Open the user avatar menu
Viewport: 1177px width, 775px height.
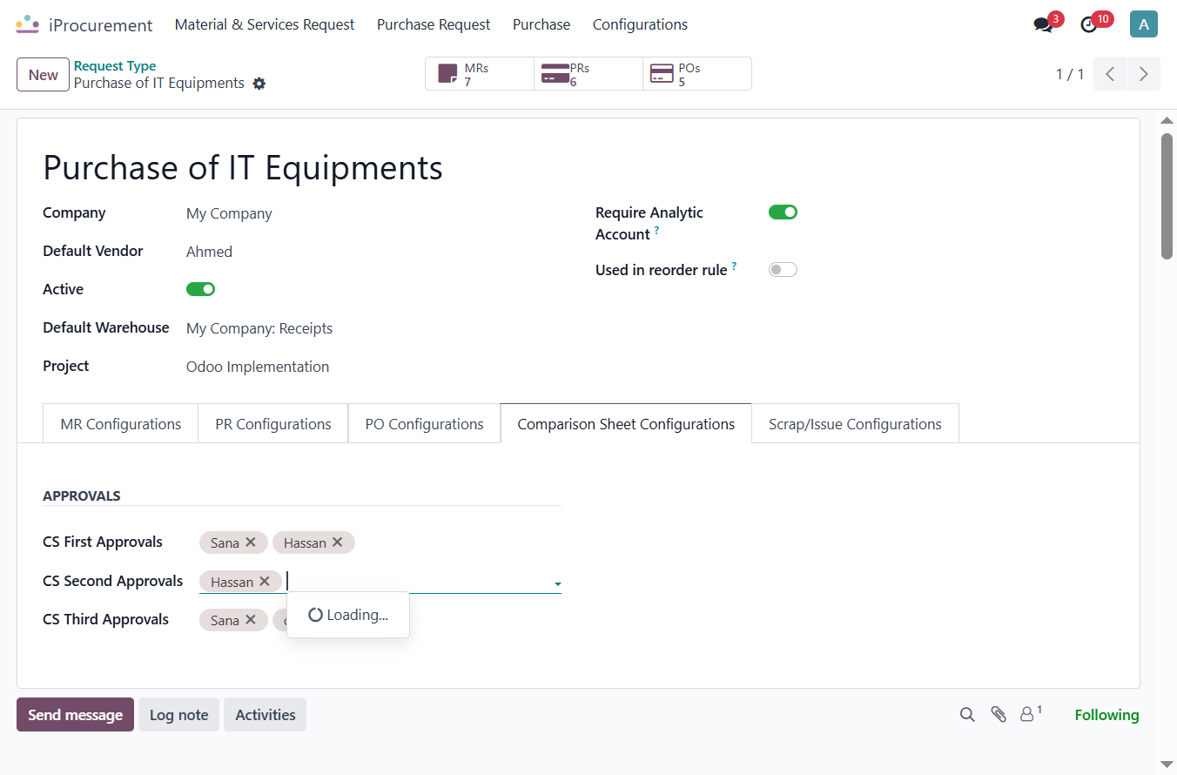(1144, 24)
